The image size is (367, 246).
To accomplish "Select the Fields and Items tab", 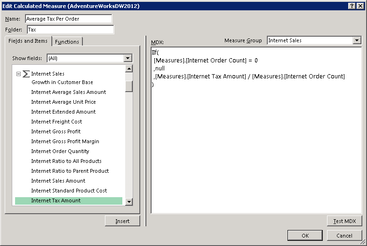I will pyautogui.click(x=28, y=41).
